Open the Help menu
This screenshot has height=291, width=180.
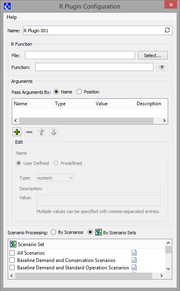click(x=11, y=17)
